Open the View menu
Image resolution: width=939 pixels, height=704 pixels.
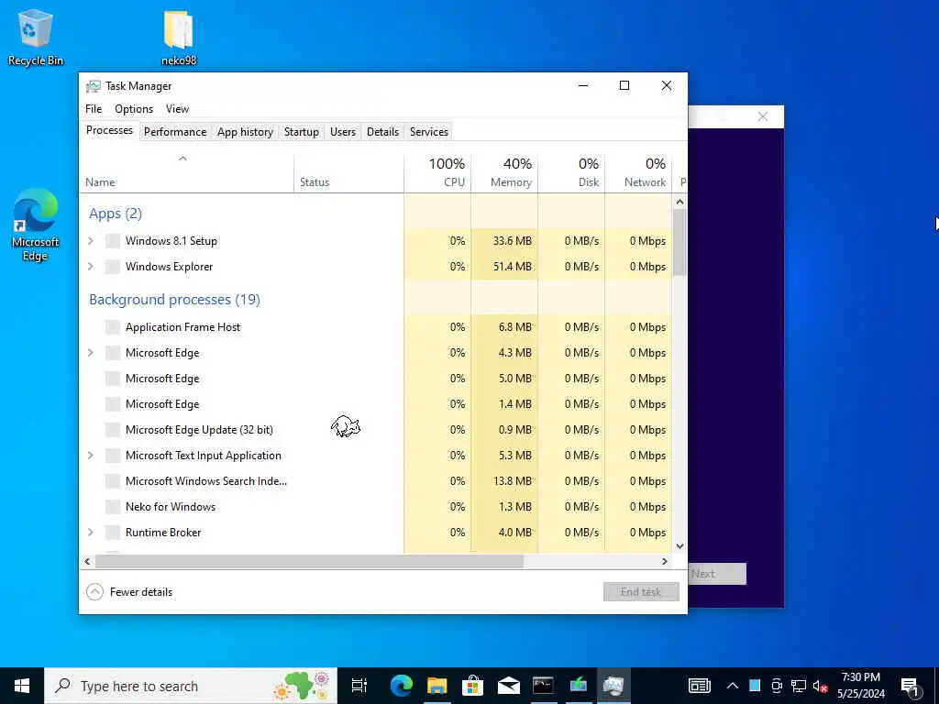(177, 109)
